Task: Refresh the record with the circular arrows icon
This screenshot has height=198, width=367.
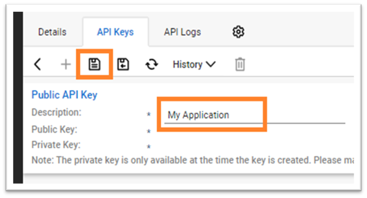Action: click(152, 64)
